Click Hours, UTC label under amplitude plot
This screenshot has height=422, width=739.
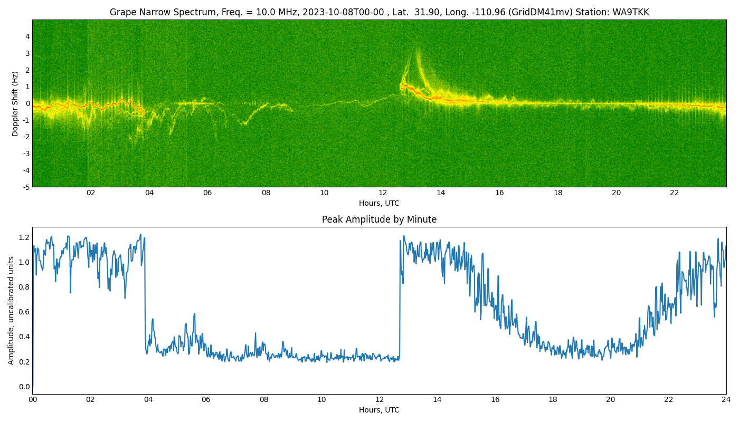[379, 410]
